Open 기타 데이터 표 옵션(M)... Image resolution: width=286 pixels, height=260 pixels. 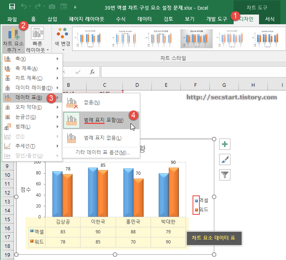pos(103,153)
